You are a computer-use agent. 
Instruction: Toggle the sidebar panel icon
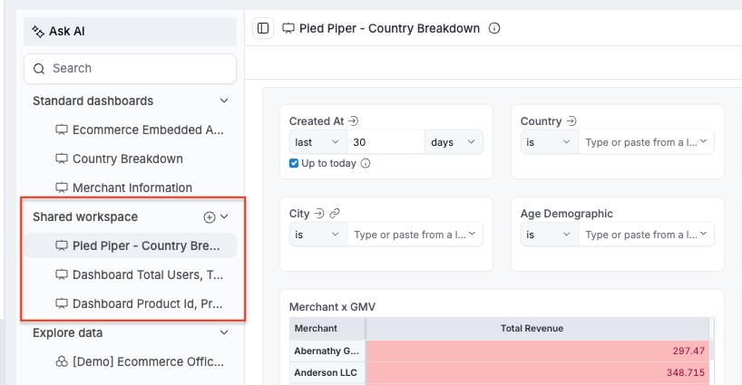tap(263, 28)
